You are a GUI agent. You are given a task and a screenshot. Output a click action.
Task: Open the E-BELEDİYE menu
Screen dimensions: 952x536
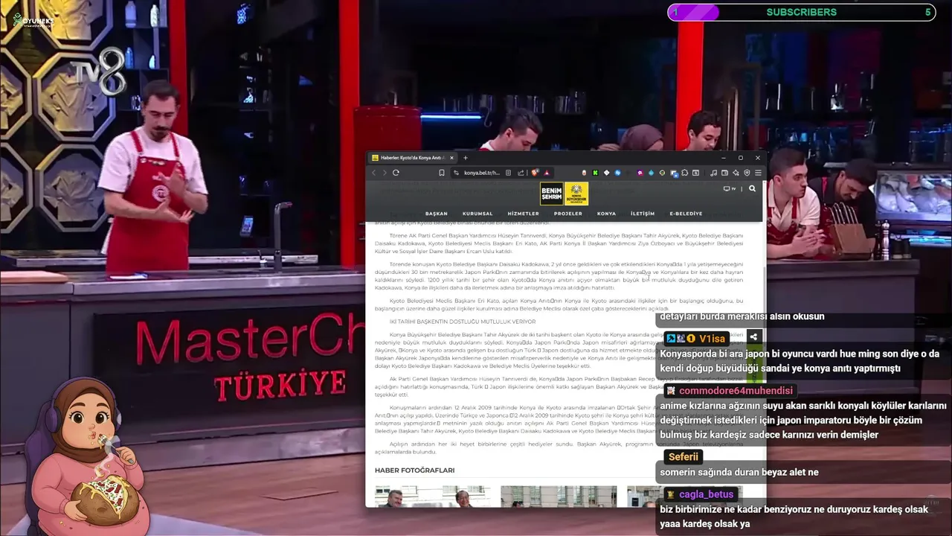tap(686, 214)
